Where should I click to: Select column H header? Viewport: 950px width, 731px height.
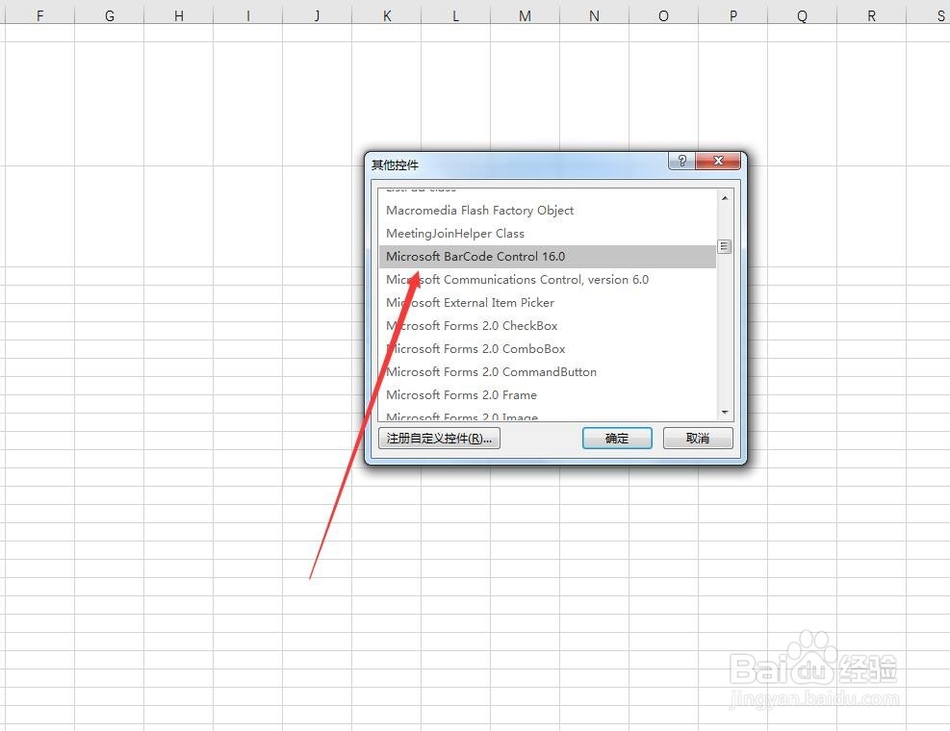point(179,15)
